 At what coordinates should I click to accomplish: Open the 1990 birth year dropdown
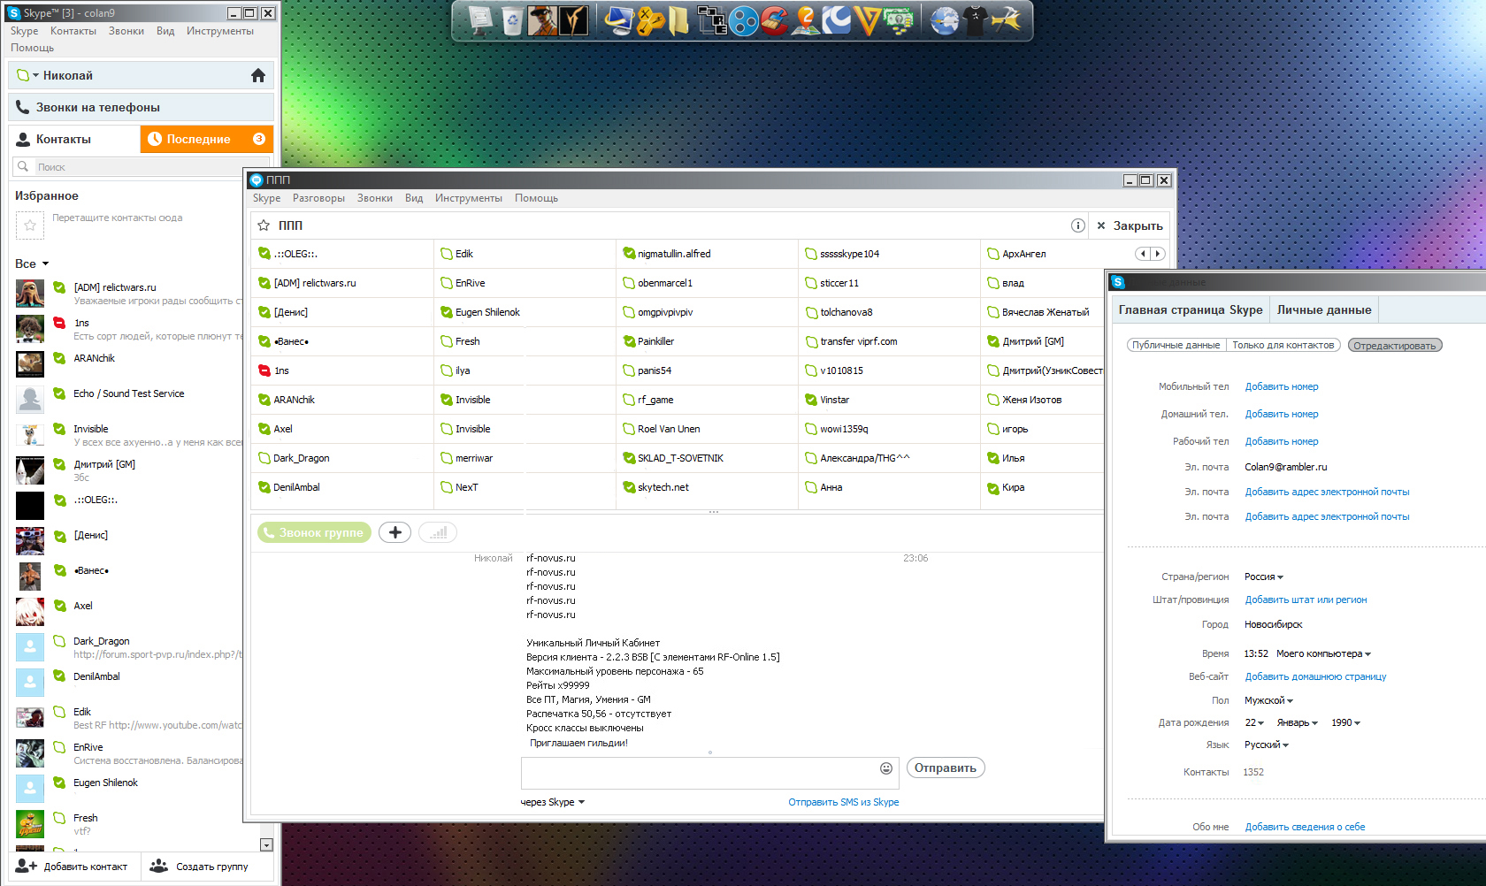(1345, 722)
